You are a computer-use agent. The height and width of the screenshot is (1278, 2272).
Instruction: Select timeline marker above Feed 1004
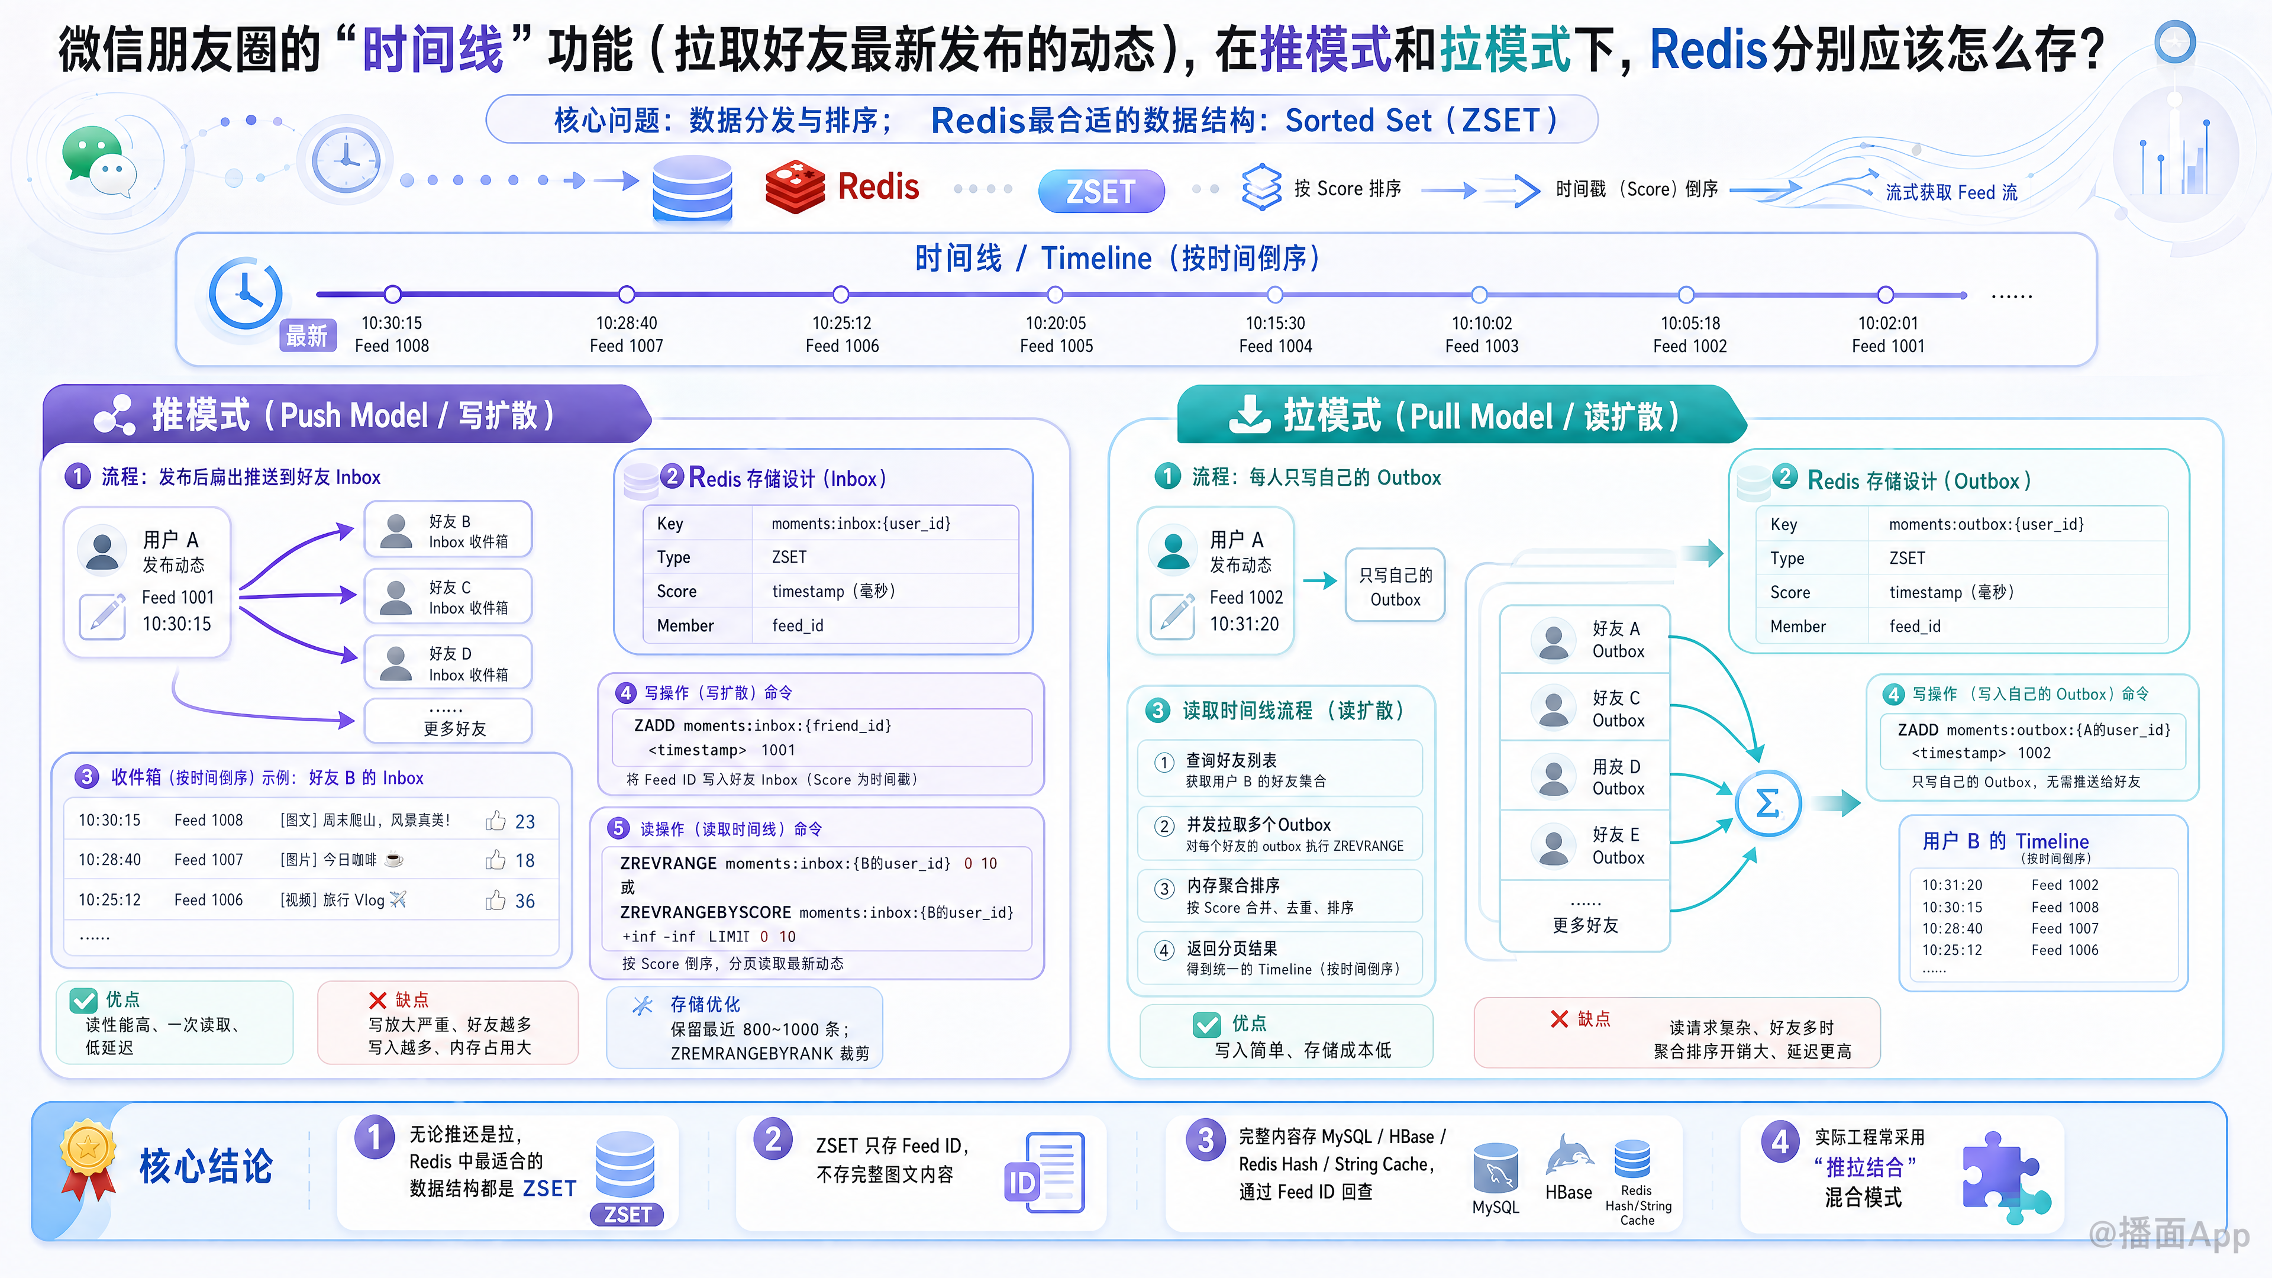1274,295
